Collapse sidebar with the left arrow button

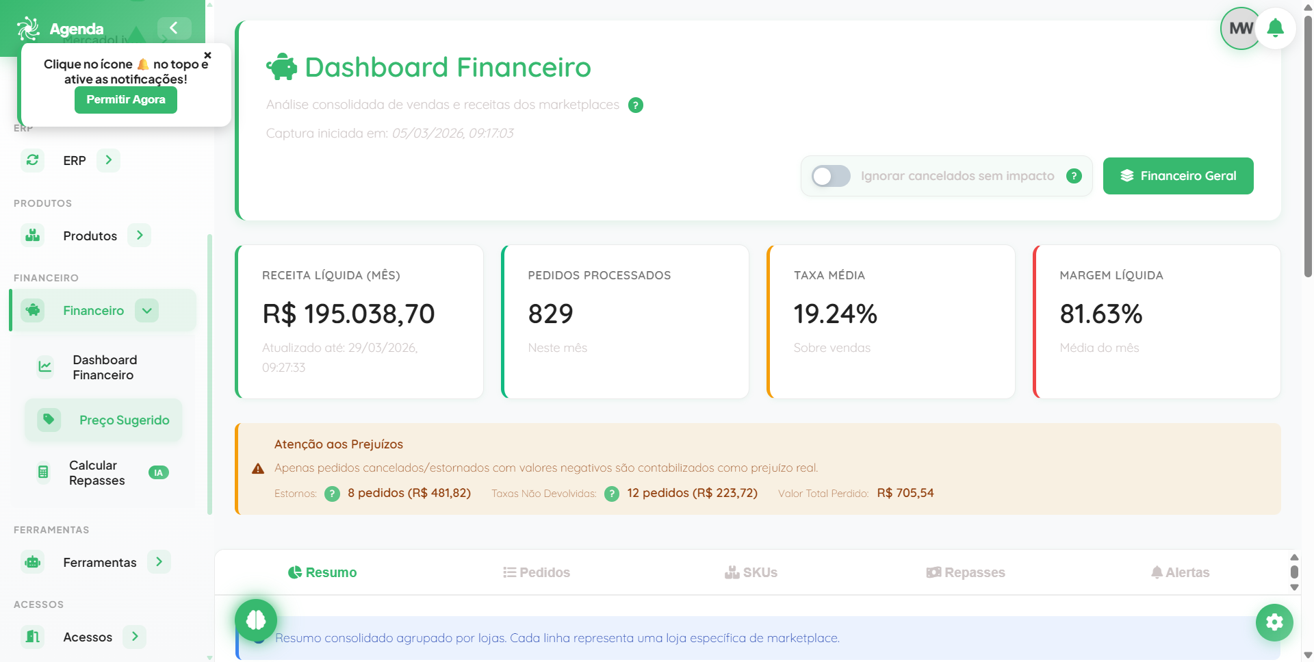[x=174, y=28]
